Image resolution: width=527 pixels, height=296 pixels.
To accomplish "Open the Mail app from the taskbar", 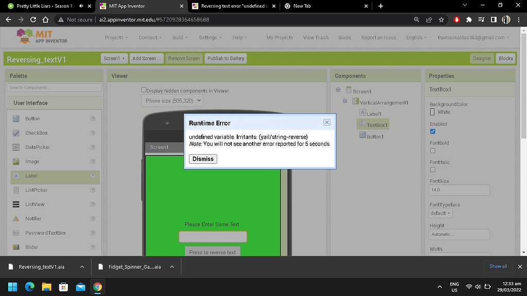I will tap(80, 287).
